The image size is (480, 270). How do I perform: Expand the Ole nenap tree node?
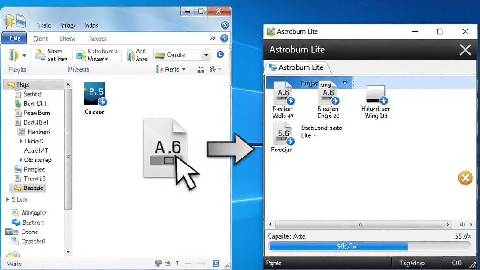point(21,160)
